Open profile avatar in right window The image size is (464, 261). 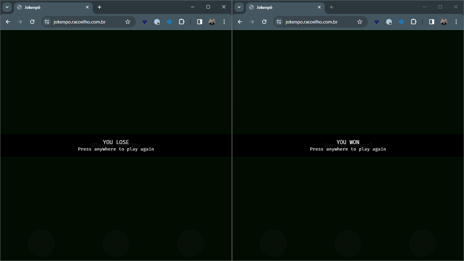point(444,22)
